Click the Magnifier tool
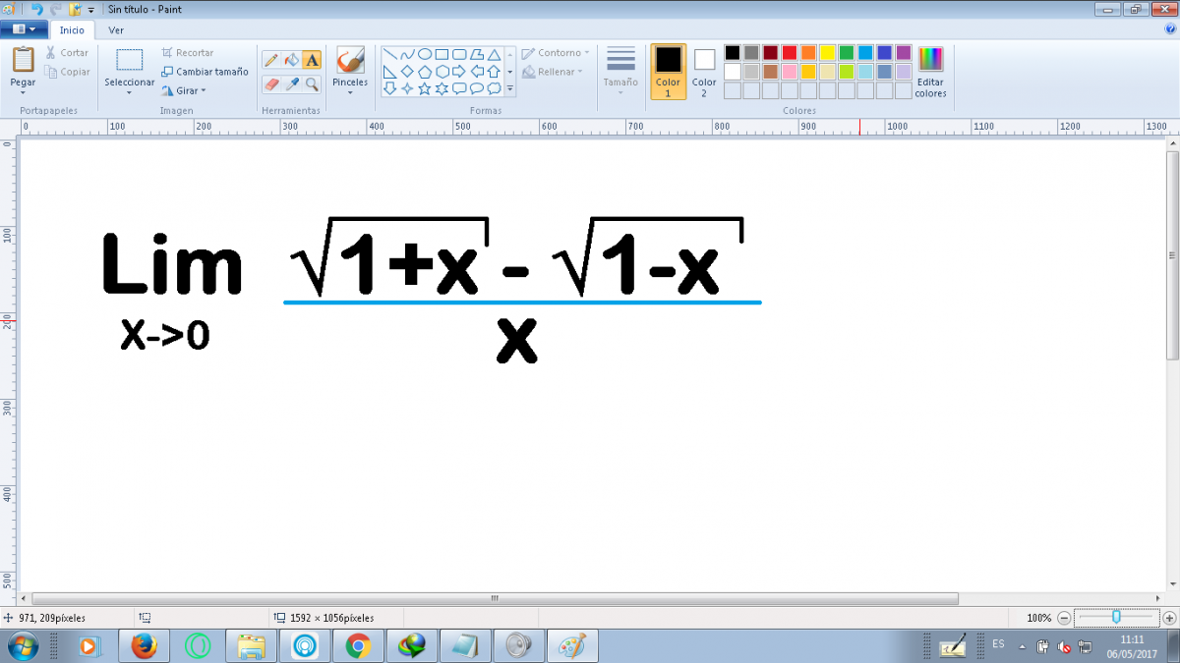The width and height of the screenshot is (1180, 663). tap(312, 85)
